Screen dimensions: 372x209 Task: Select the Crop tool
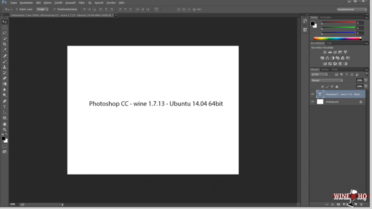click(x=5, y=44)
